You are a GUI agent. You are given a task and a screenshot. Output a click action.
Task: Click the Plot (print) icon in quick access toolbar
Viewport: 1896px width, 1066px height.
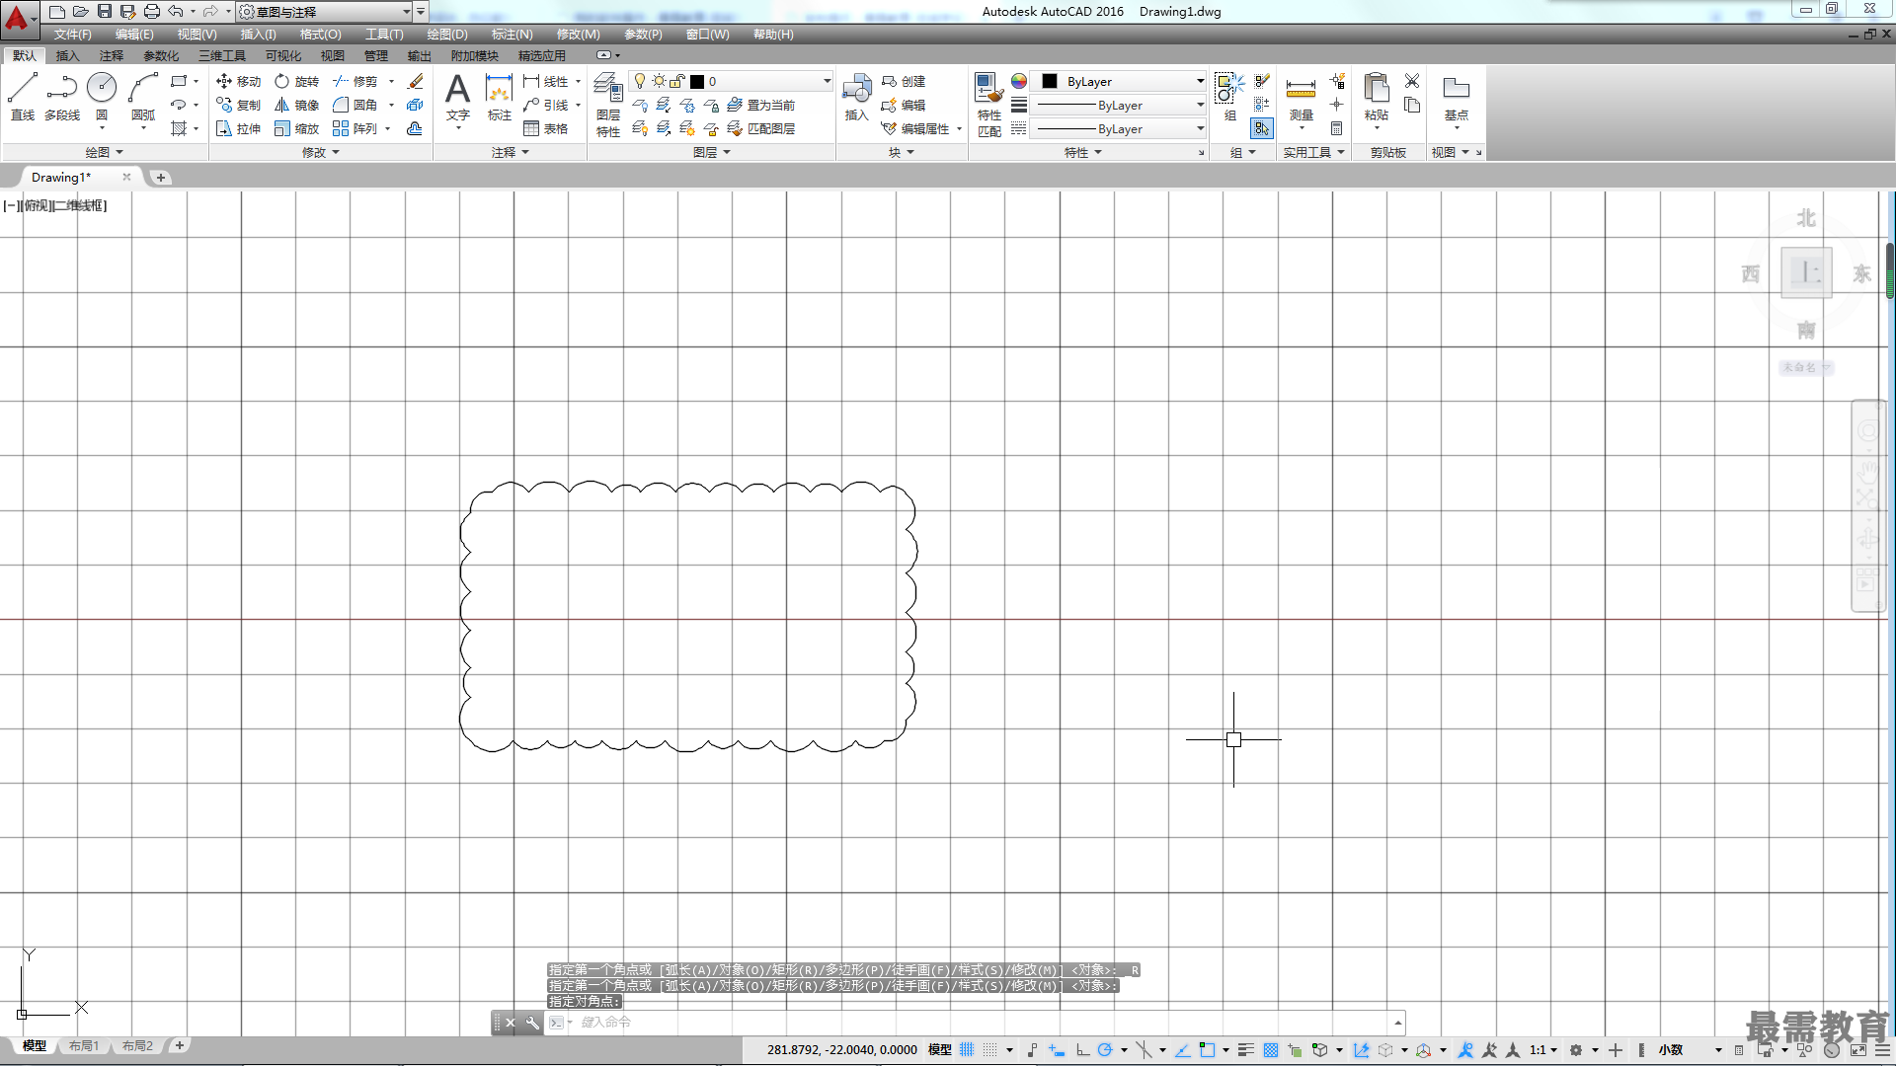click(151, 11)
